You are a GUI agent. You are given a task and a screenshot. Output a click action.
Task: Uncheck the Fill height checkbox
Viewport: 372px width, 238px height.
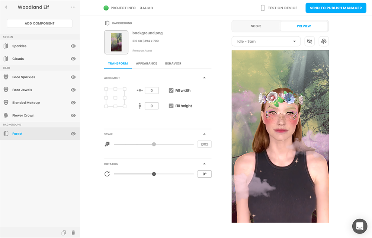(x=171, y=106)
